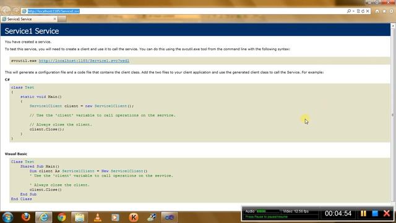Cancel the recording with the red X

click(x=387, y=213)
